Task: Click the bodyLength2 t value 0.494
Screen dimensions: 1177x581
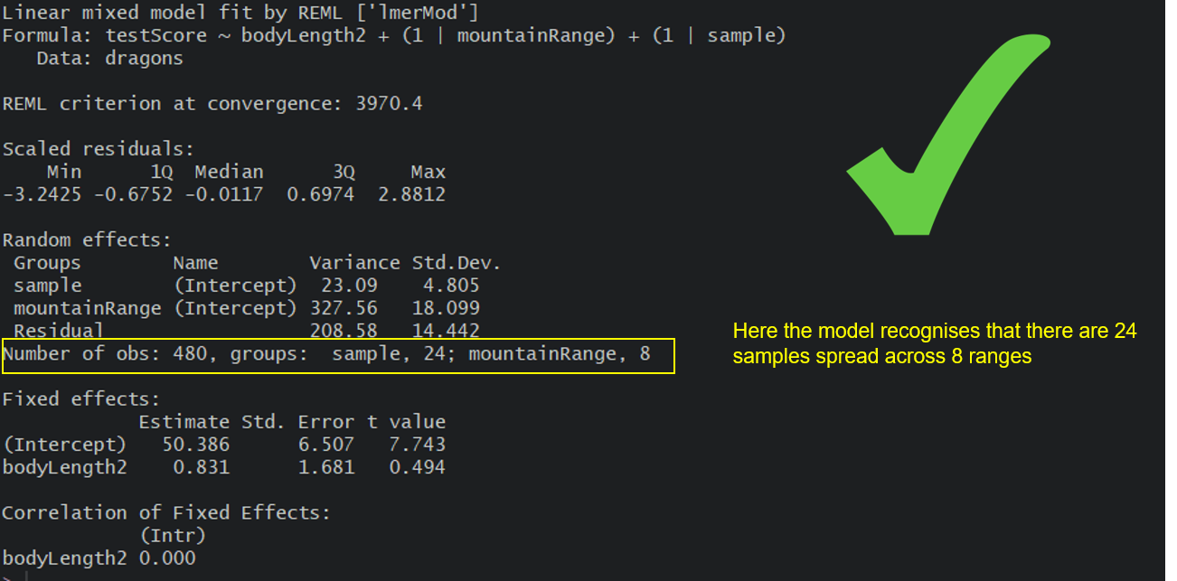Action: tap(417, 467)
